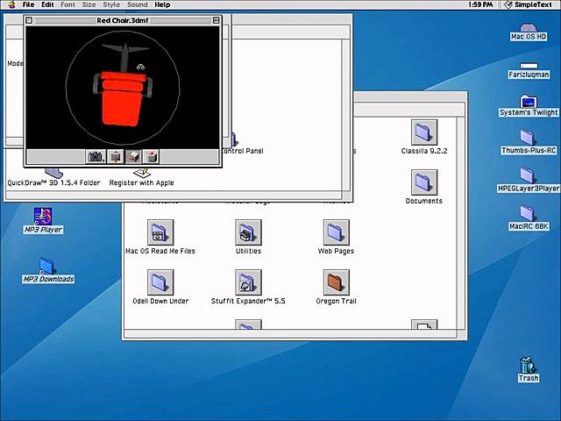Click the vertical scrollbar of the middle Finder window
The height and width of the screenshot is (421, 561).
coord(345,115)
